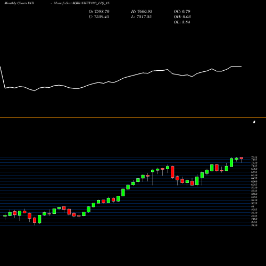The width and height of the screenshot is (266, 266).
Task: Select the 'L: 7317.35' low value
Action: point(142,17)
